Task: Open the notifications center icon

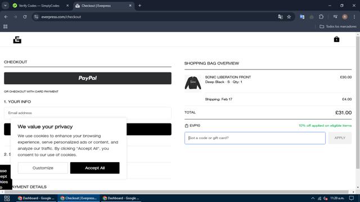Action: pyautogui.click(x=352, y=198)
